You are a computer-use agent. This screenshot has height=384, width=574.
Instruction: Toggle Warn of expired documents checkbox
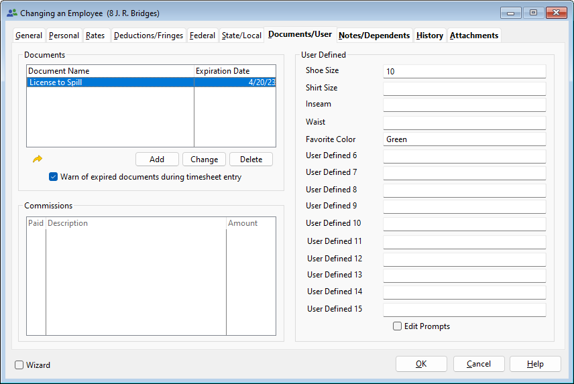[54, 177]
